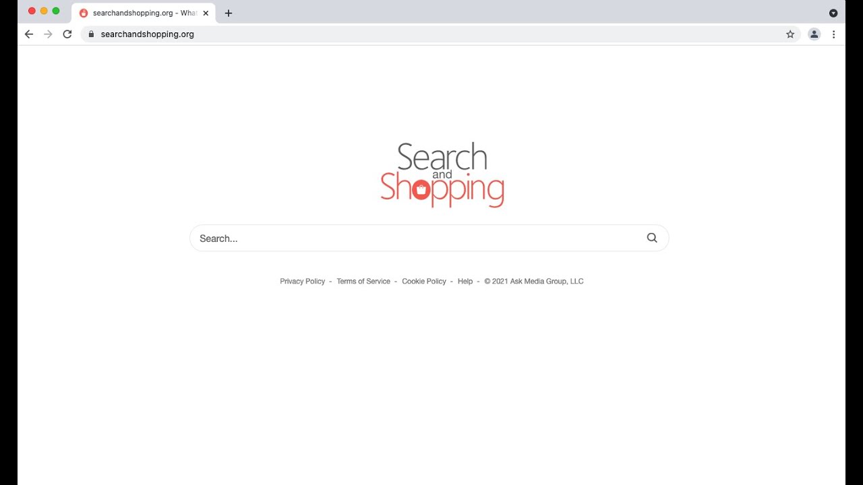Select the searchandshopping.org browser tab
Screen dimensions: 863x485
(143, 13)
